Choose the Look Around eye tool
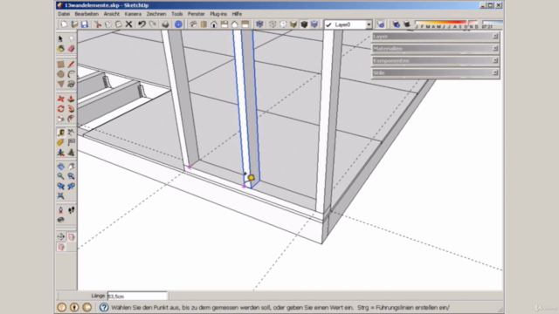The width and height of the screenshot is (559, 314). pos(60,220)
